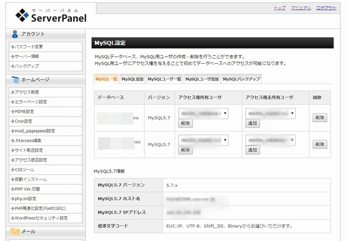
Task: Click the MySQL設定 page heading
Action: coord(110,43)
